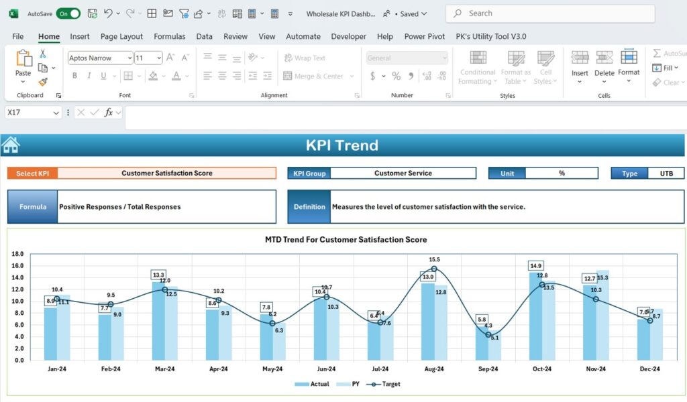
Task: Undo the last action
Action: [108, 13]
